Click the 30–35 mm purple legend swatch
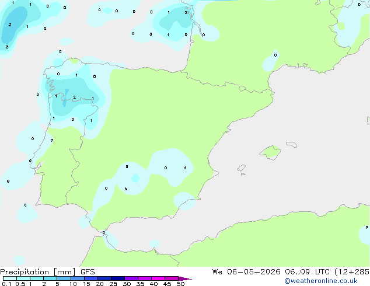Viewport: 370px width, 286px height. coord(131,278)
